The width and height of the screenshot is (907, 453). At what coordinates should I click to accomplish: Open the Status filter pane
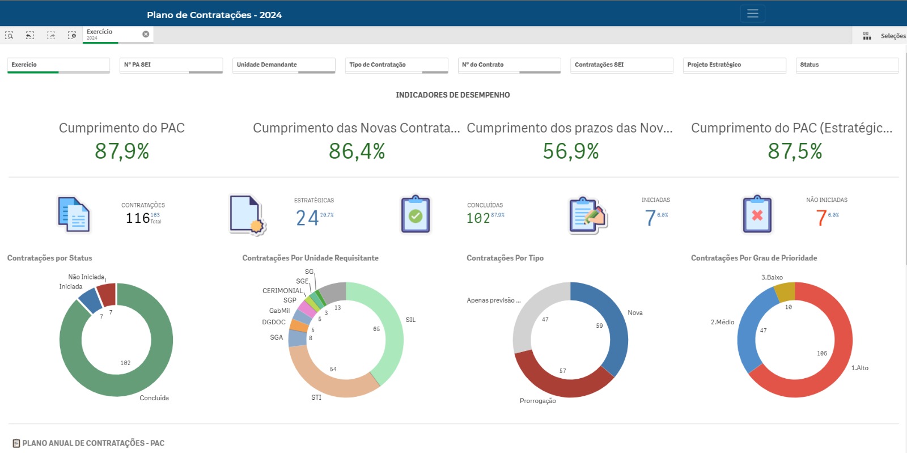(x=847, y=65)
